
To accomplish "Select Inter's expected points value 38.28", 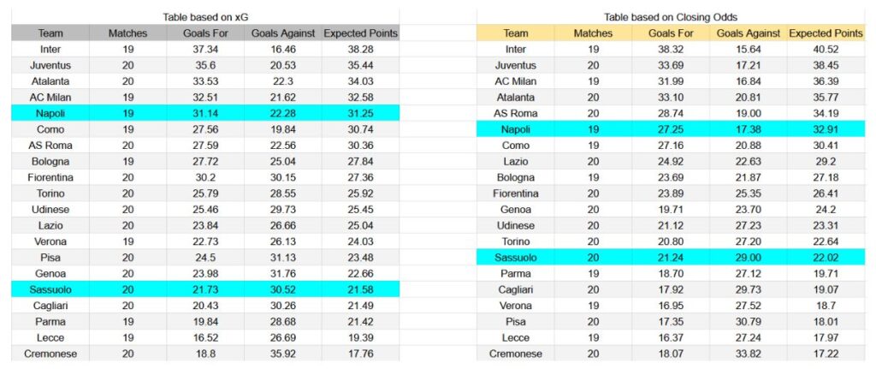I will (360, 49).
